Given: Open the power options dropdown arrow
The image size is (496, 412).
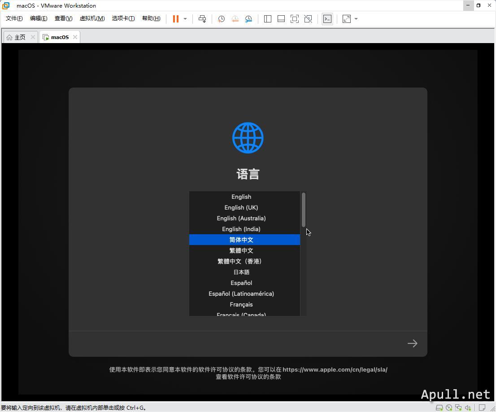Looking at the screenshot, I should (x=185, y=19).
